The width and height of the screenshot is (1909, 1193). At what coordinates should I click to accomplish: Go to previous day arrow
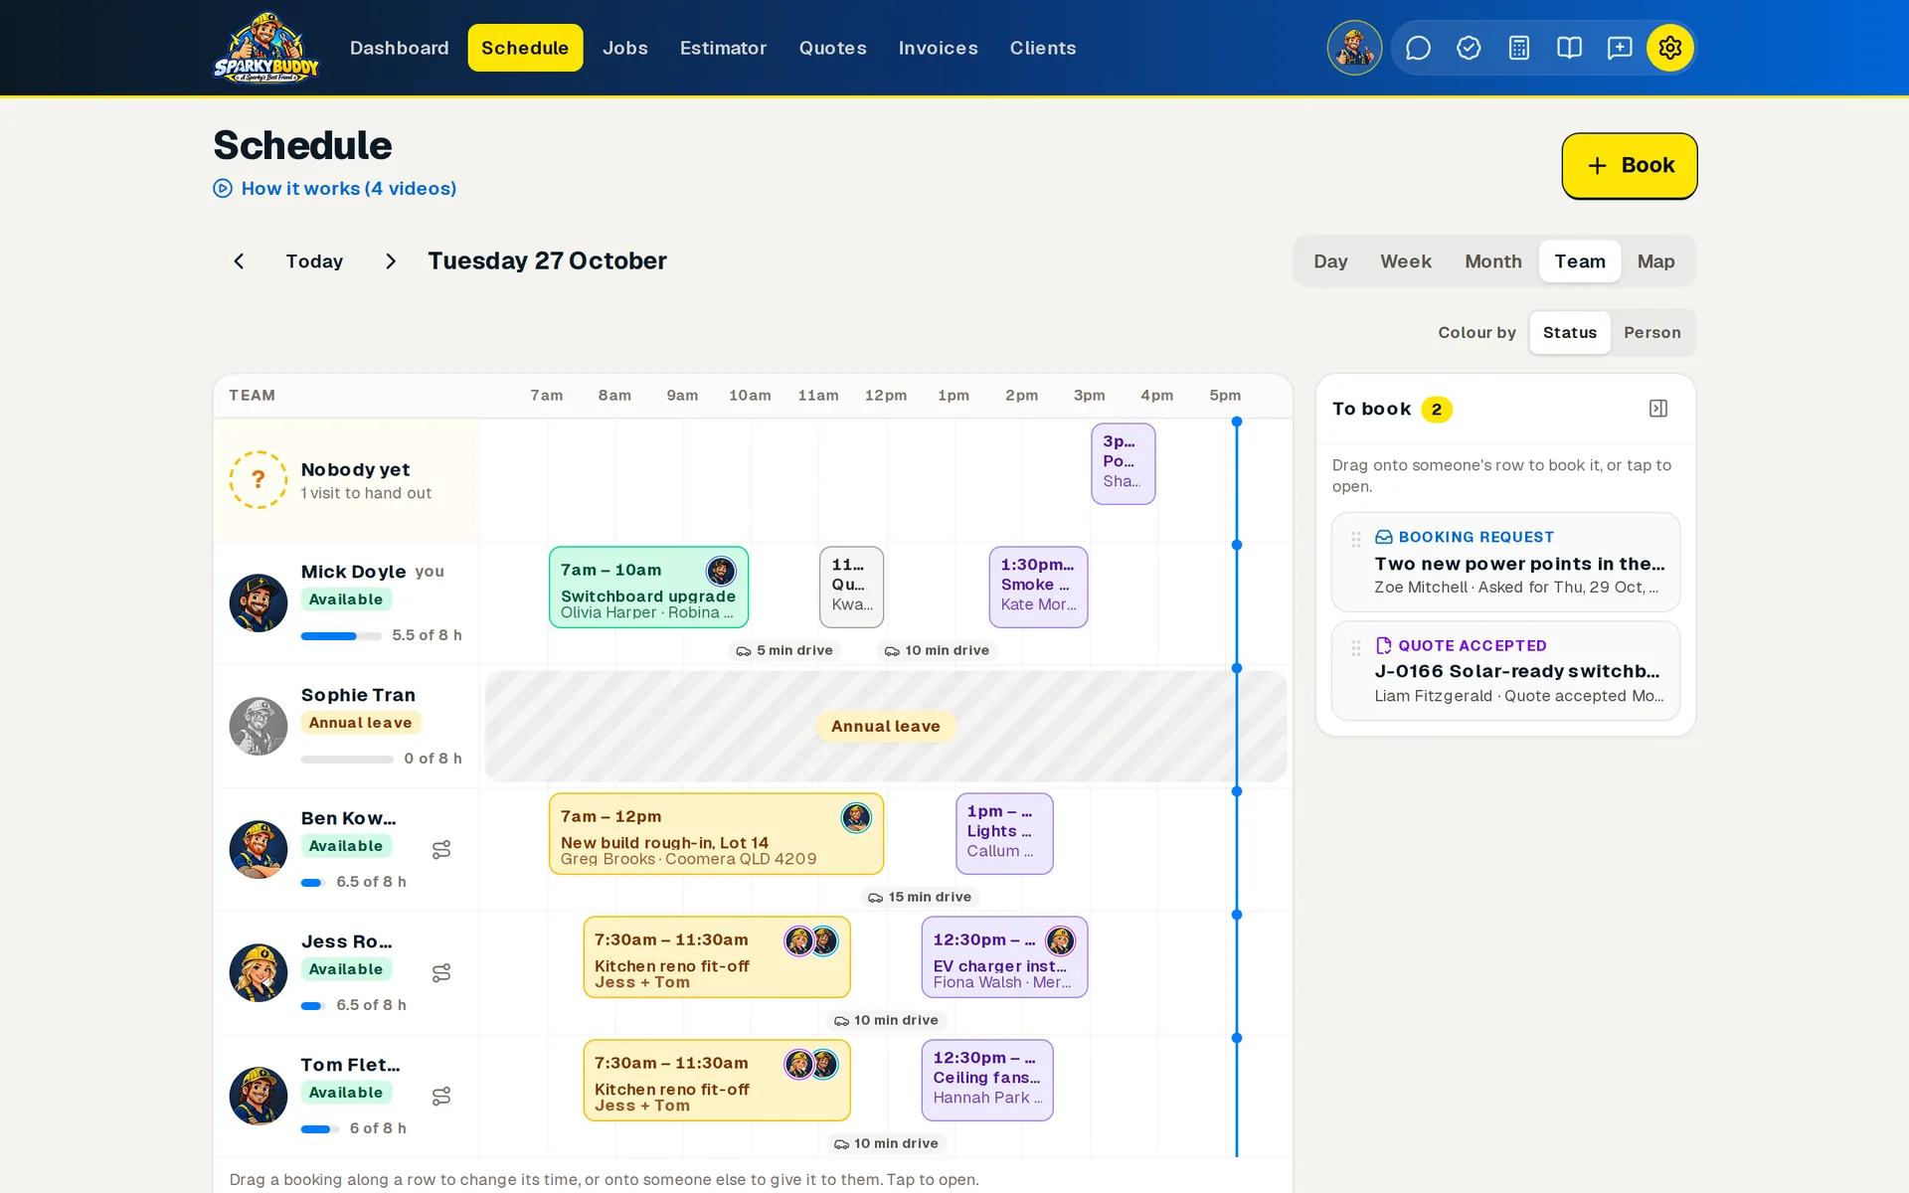click(239, 261)
